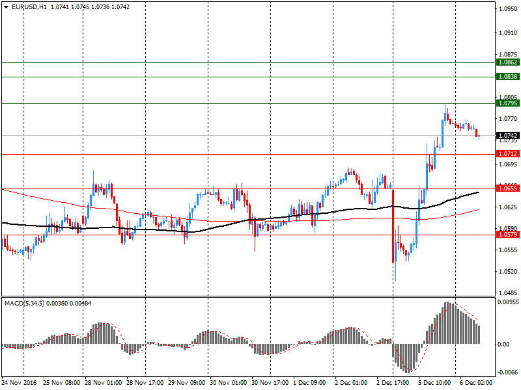Click the MACD value 0.00380 readout

(57, 304)
